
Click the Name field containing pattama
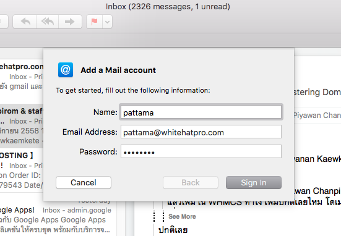tap(201, 112)
